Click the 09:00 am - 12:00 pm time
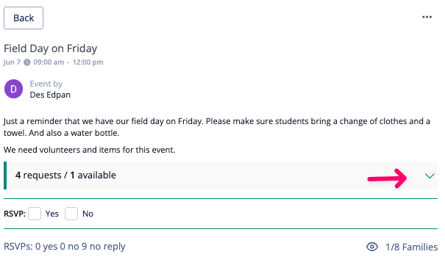The height and width of the screenshot is (268, 445). pyautogui.click(x=68, y=62)
